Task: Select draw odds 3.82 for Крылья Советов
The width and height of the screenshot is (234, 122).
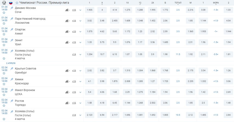Action: pos(102,71)
